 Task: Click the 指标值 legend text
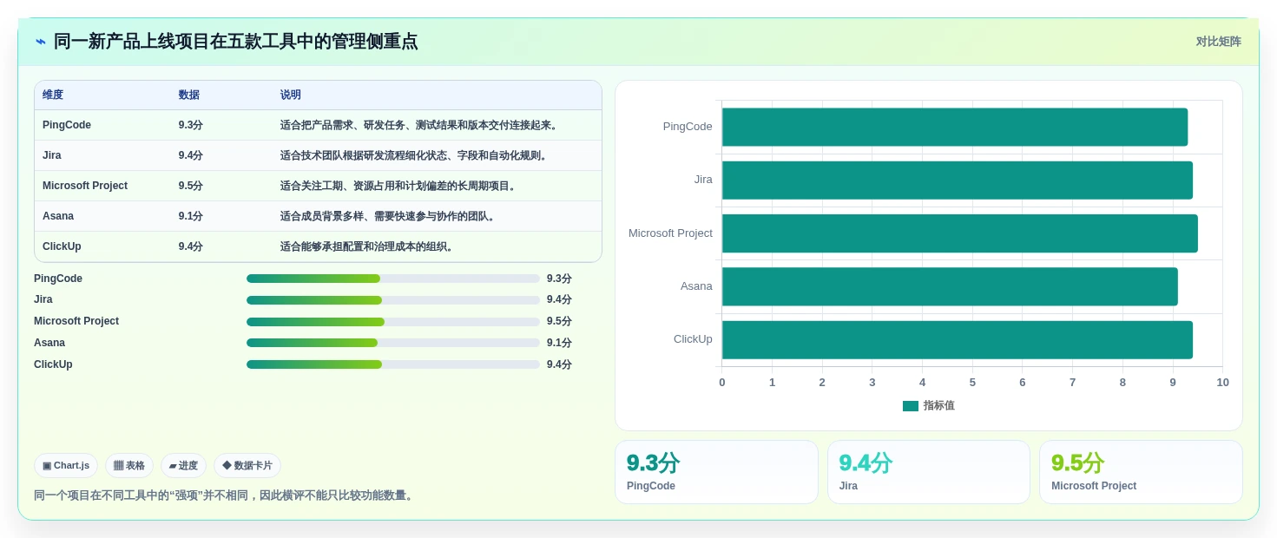pyautogui.click(x=939, y=406)
